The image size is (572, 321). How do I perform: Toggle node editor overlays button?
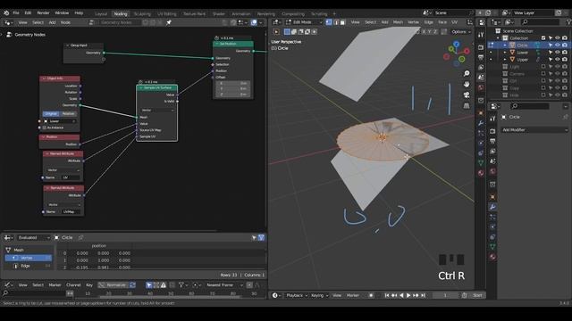(254, 22)
